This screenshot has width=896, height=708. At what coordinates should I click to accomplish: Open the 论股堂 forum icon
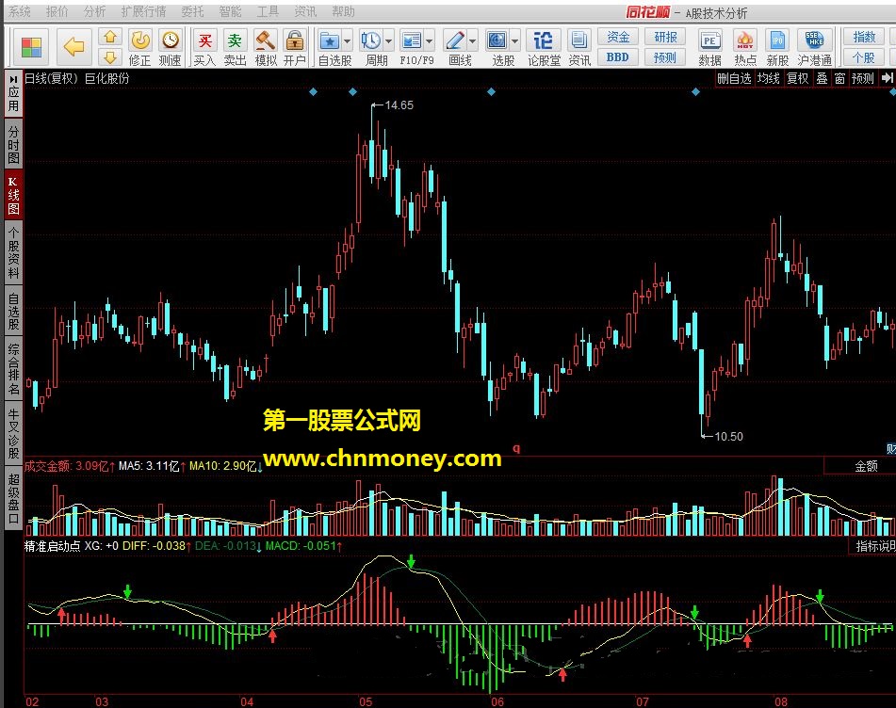[x=544, y=47]
